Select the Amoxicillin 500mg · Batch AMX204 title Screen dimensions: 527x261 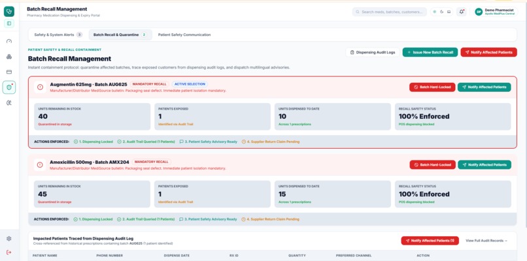(x=90, y=162)
